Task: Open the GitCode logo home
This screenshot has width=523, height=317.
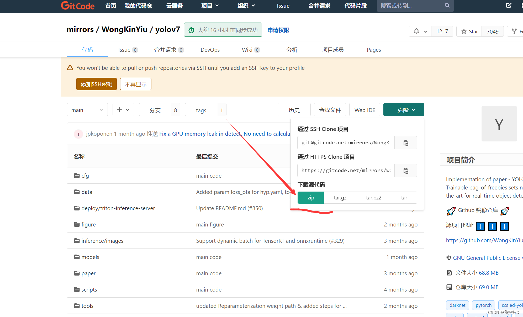Action: (78, 6)
